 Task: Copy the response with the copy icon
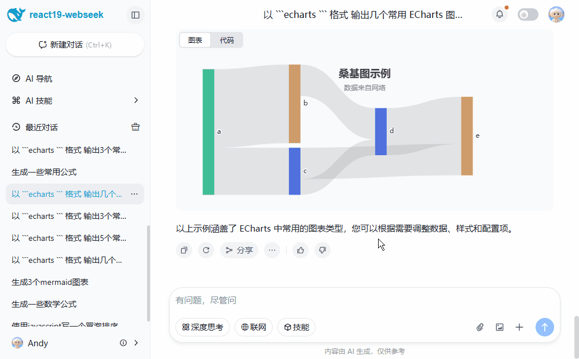(x=184, y=250)
